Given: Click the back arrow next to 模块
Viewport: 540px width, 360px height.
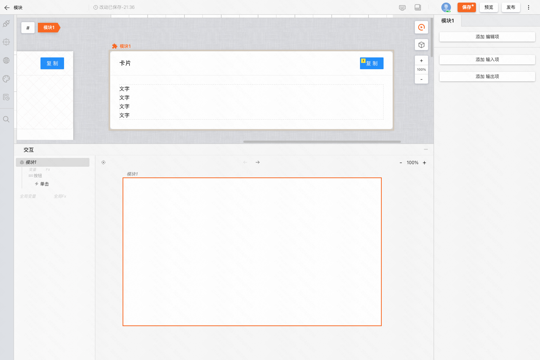Looking at the screenshot, I should click(7, 7).
